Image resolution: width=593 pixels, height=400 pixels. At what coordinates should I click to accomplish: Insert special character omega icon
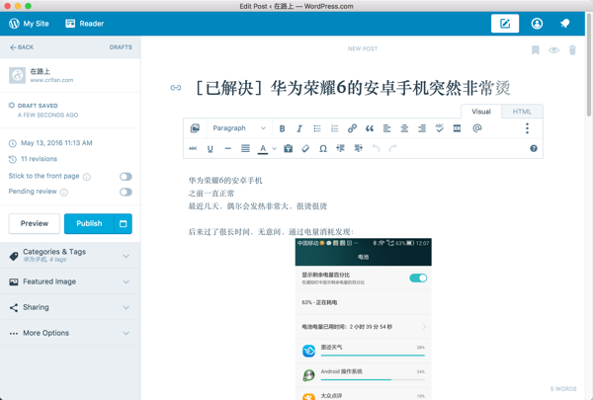coord(323,148)
